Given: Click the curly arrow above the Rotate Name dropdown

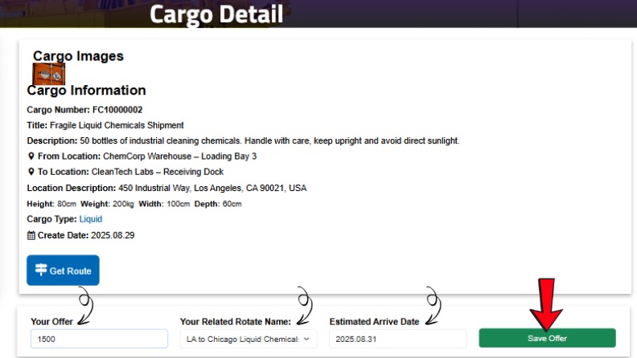Looking at the screenshot, I should tap(304, 303).
